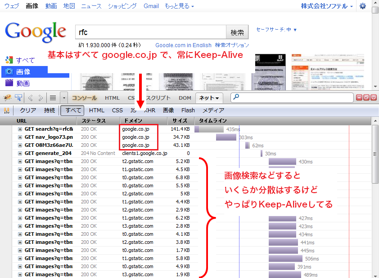Click the 141.4 KB size value

point(180,129)
